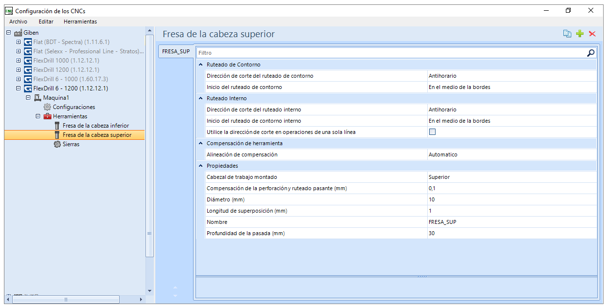Open the 'Dirección de corte del ruteado interno' value
Image resolution: width=608 pixels, height=307 pixels.
pos(511,110)
